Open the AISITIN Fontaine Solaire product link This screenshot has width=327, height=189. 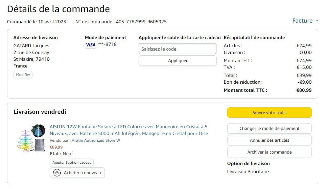[129, 130]
